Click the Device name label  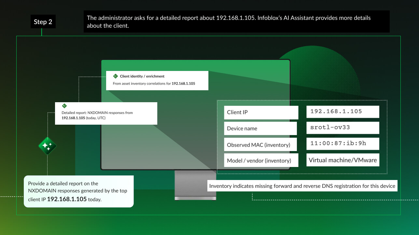coord(260,128)
